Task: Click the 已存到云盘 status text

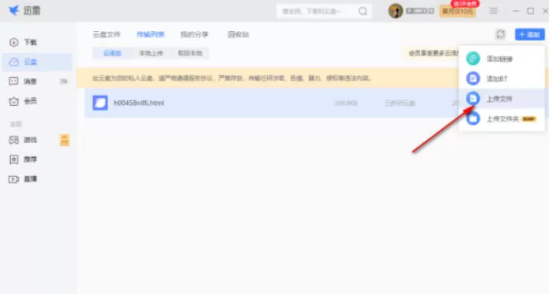Action: (400, 103)
